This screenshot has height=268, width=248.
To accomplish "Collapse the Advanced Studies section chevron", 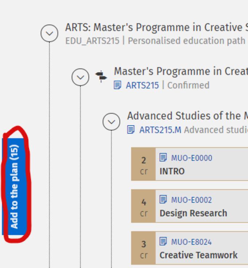I will click(x=111, y=122).
